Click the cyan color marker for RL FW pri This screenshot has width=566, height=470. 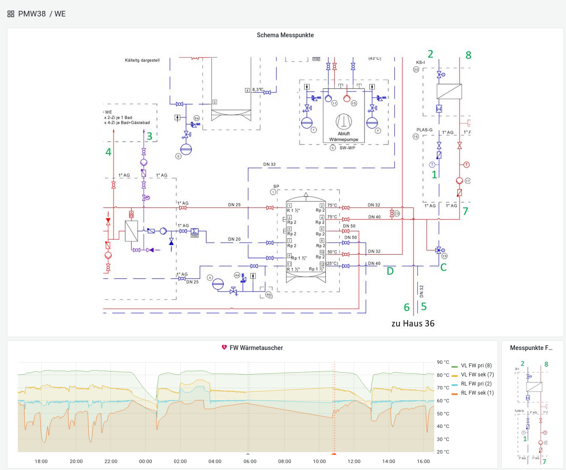click(454, 384)
